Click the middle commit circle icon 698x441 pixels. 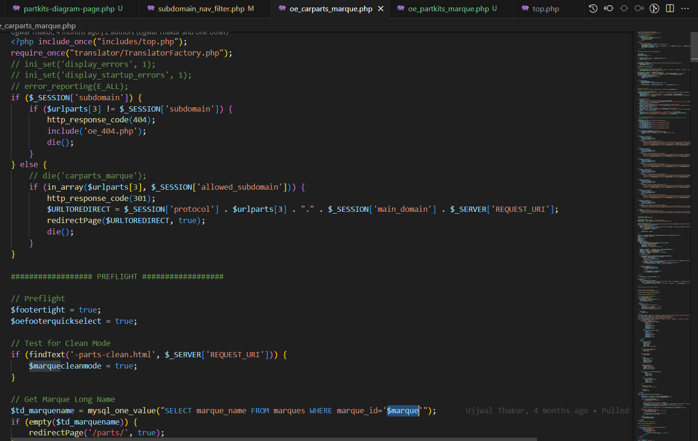[x=624, y=8]
